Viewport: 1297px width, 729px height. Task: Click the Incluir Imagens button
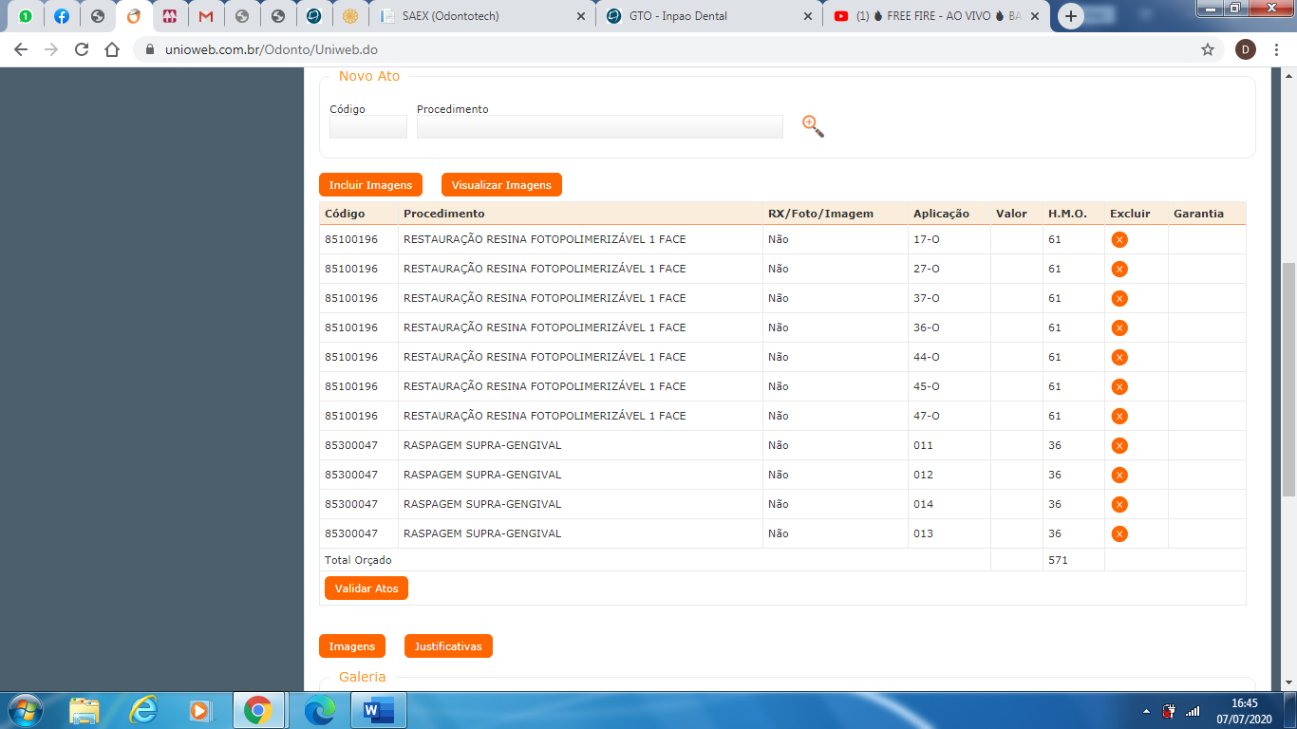[x=370, y=185]
